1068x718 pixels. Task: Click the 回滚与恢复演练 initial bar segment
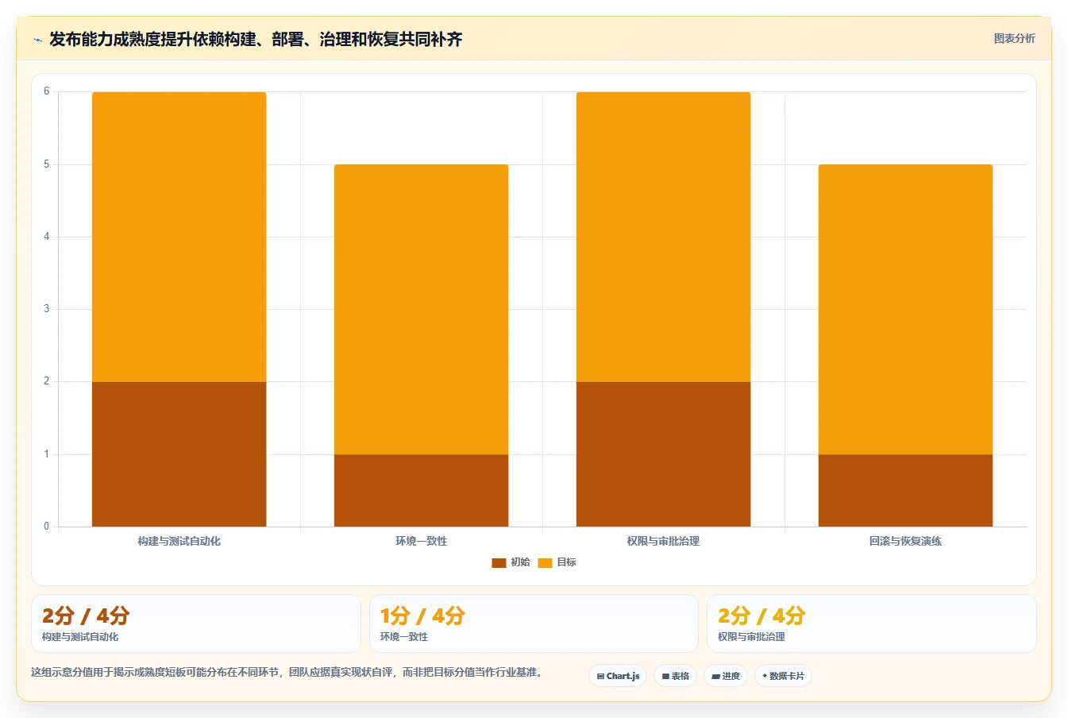coord(905,491)
